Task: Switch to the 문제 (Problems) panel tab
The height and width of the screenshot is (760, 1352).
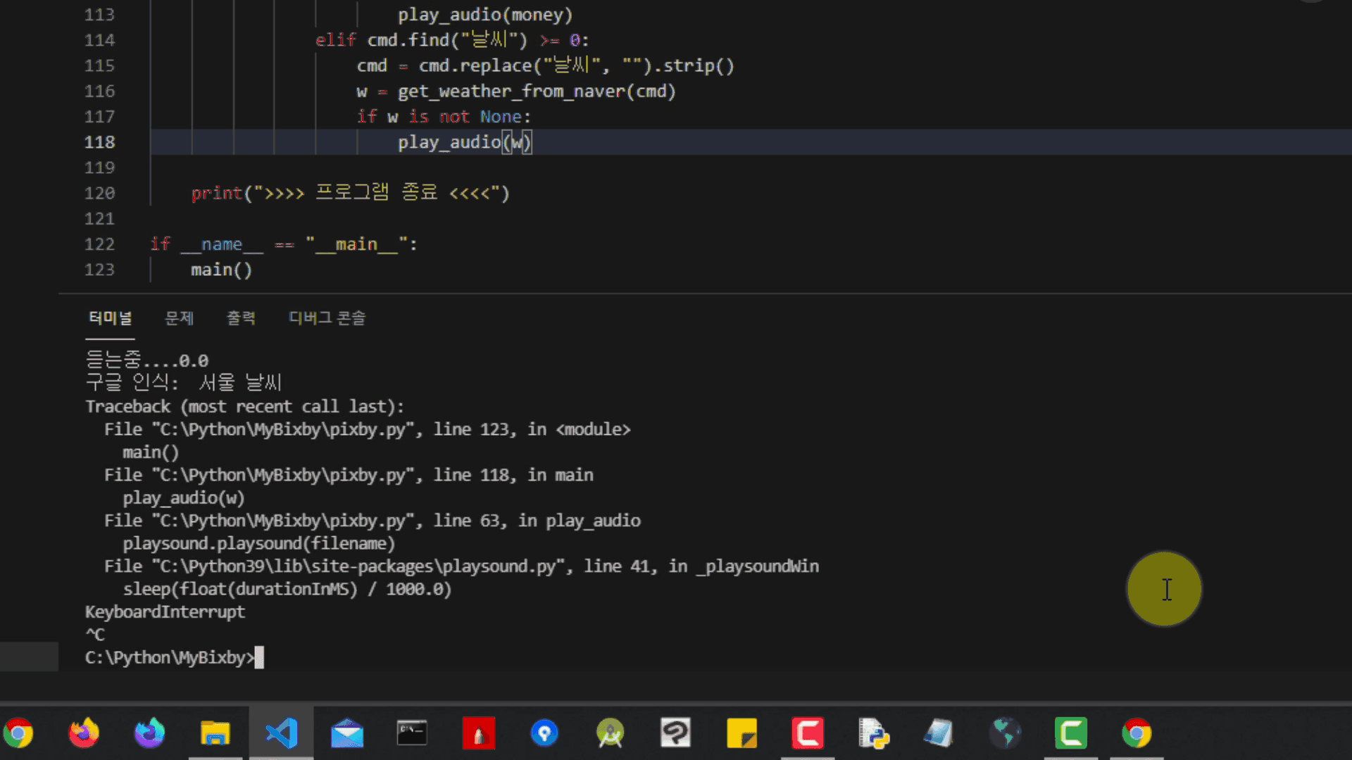Action: 179,318
